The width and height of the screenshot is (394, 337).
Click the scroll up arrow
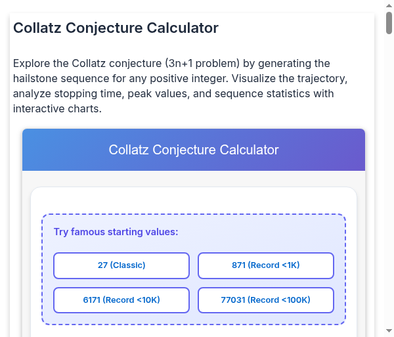click(x=389, y=6)
